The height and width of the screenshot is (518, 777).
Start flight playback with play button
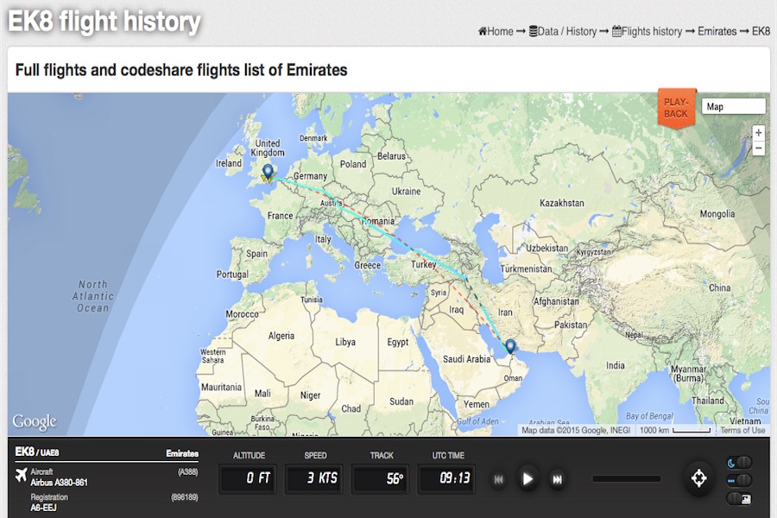click(x=527, y=479)
